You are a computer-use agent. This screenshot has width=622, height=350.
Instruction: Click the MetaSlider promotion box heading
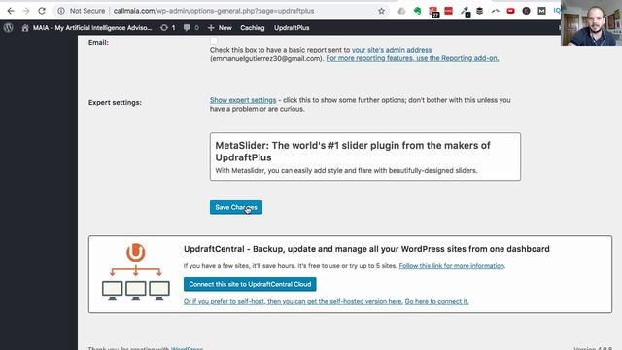tap(353, 152)
